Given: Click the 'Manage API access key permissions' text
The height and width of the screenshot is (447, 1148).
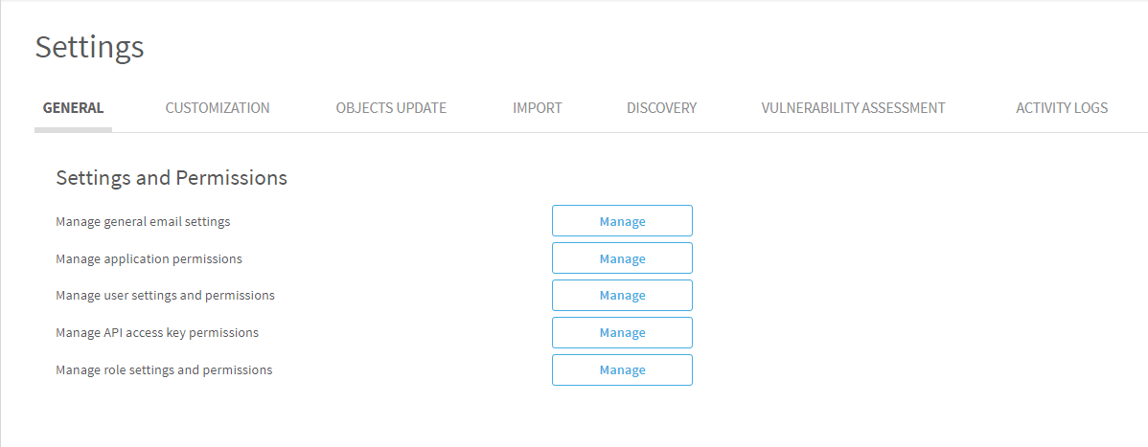Looking at the screenshot, I should pos(157,333).
